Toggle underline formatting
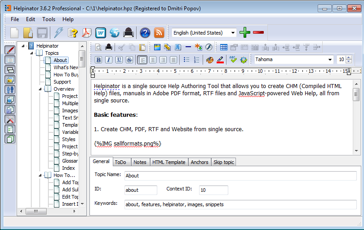The width and height of the screenshot is (364, 230). (x=119, y=60)
